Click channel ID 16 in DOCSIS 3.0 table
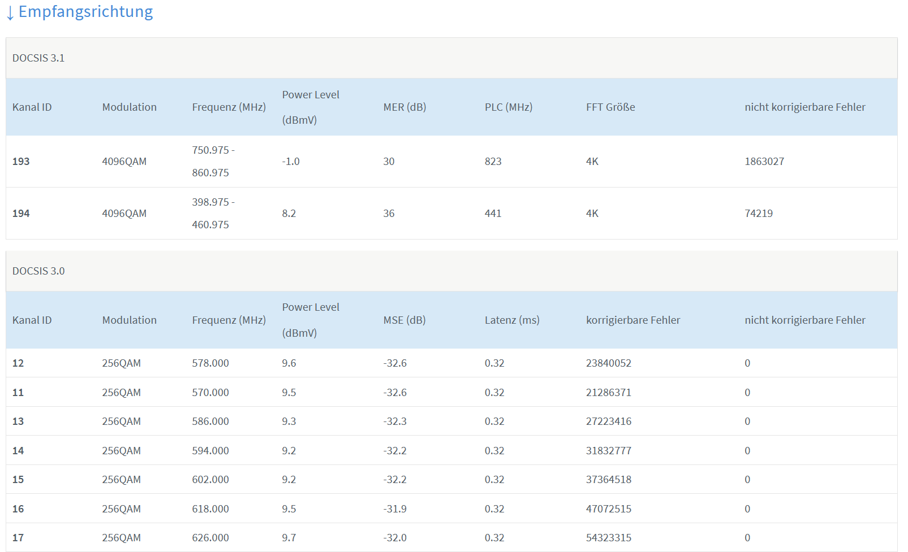 18,509
